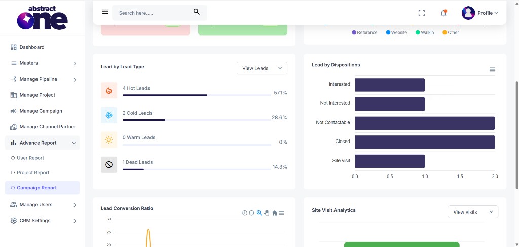519x247 pixels.
Task: Click the Warm Leads sun icon
Action: click(109, 139)
